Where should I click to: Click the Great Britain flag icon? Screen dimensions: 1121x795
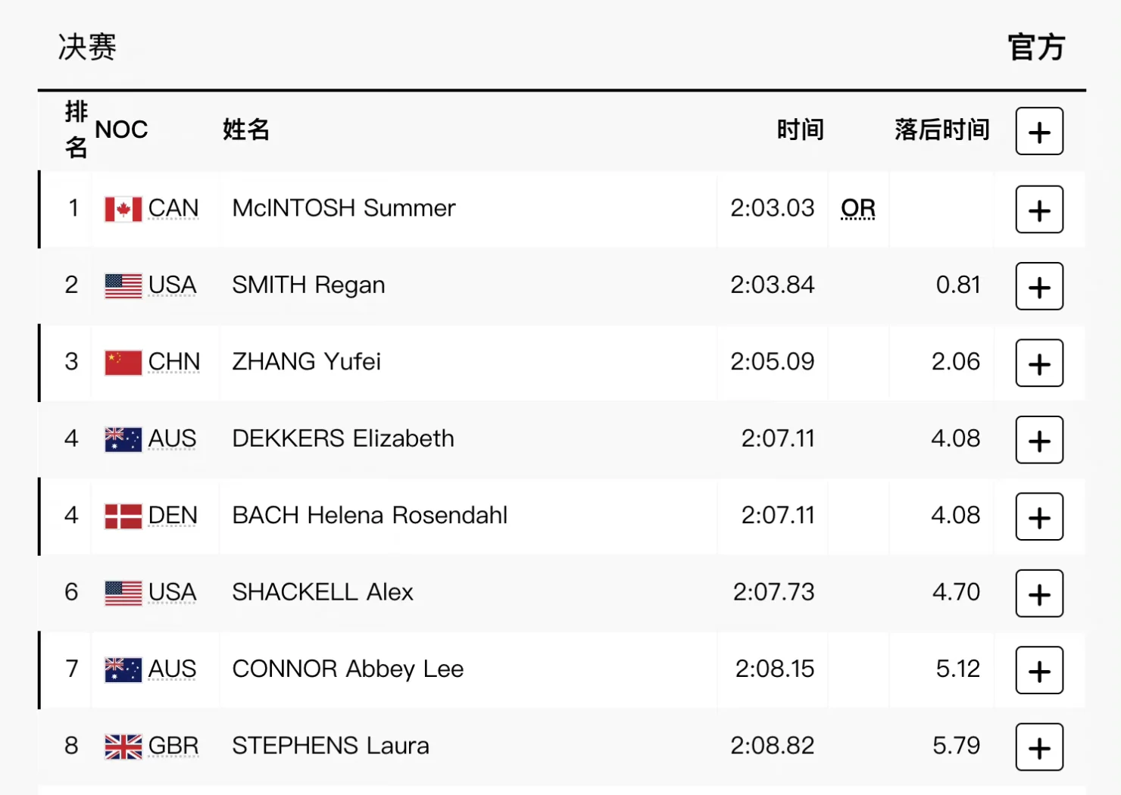123,747
